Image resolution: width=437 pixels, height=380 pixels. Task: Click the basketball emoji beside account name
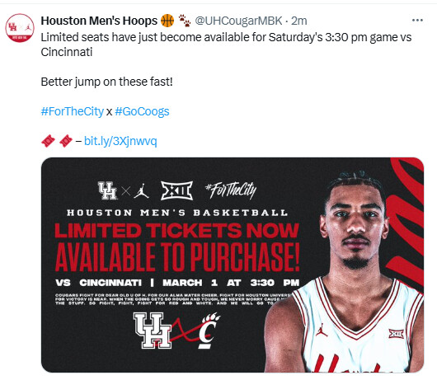167,21
